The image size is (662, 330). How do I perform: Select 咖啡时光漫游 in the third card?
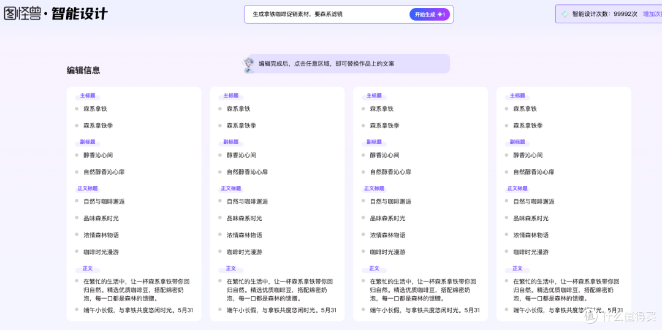click(387, 252)
